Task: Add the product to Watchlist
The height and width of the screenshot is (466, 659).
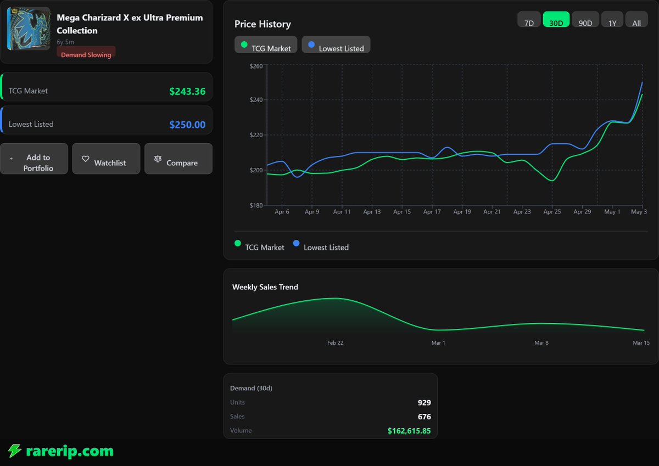Action: click(106, 159)
